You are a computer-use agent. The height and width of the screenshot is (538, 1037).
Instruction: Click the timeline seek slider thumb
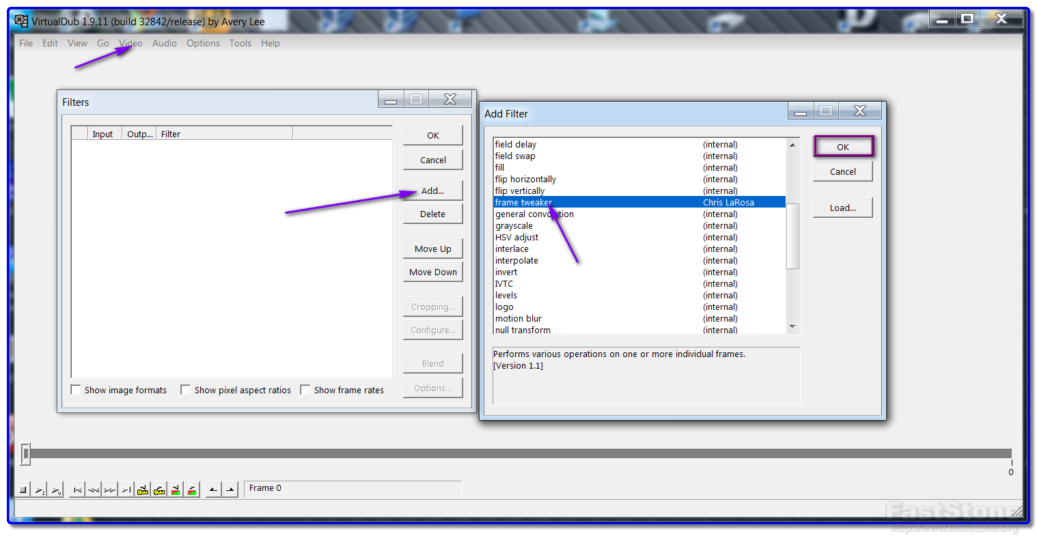click(x=25, y=453)
